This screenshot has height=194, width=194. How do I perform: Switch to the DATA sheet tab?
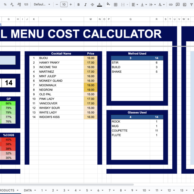(28, 190)
